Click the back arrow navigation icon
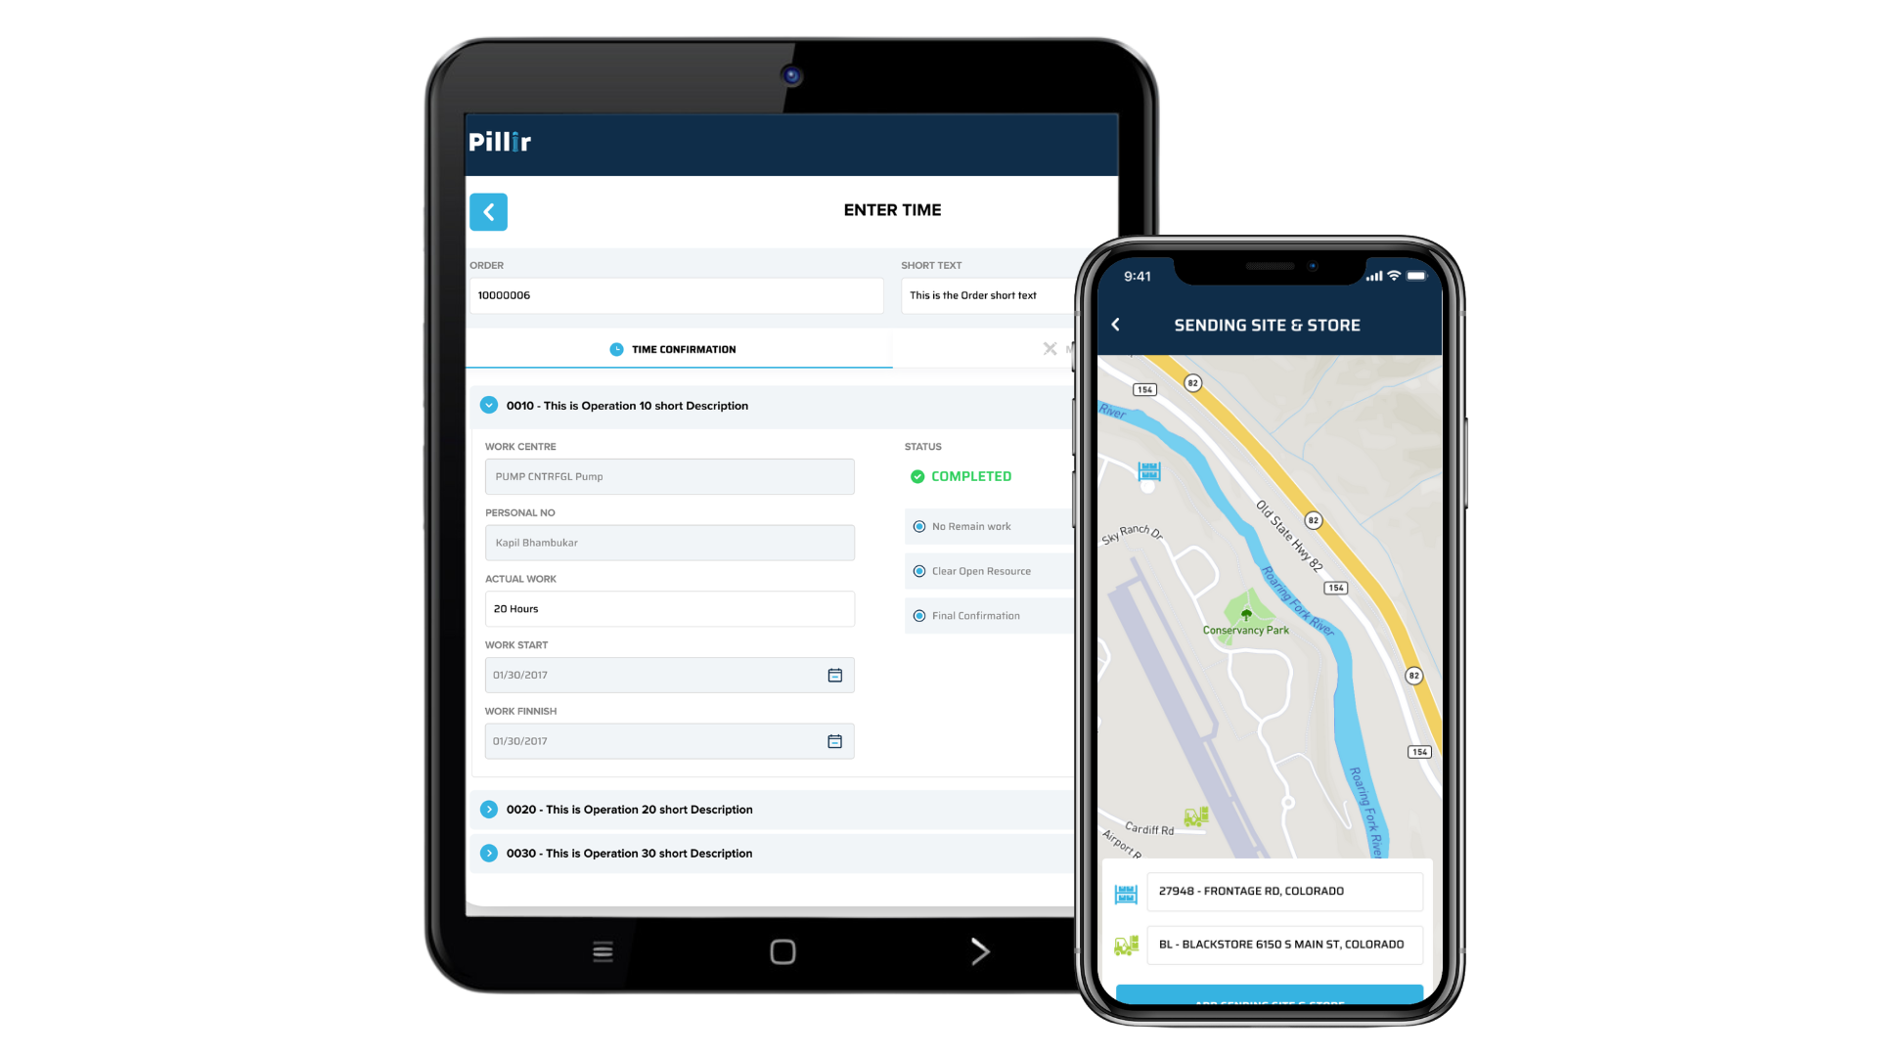Screen dimensions: 1878x1056 (x=487, y=211)
